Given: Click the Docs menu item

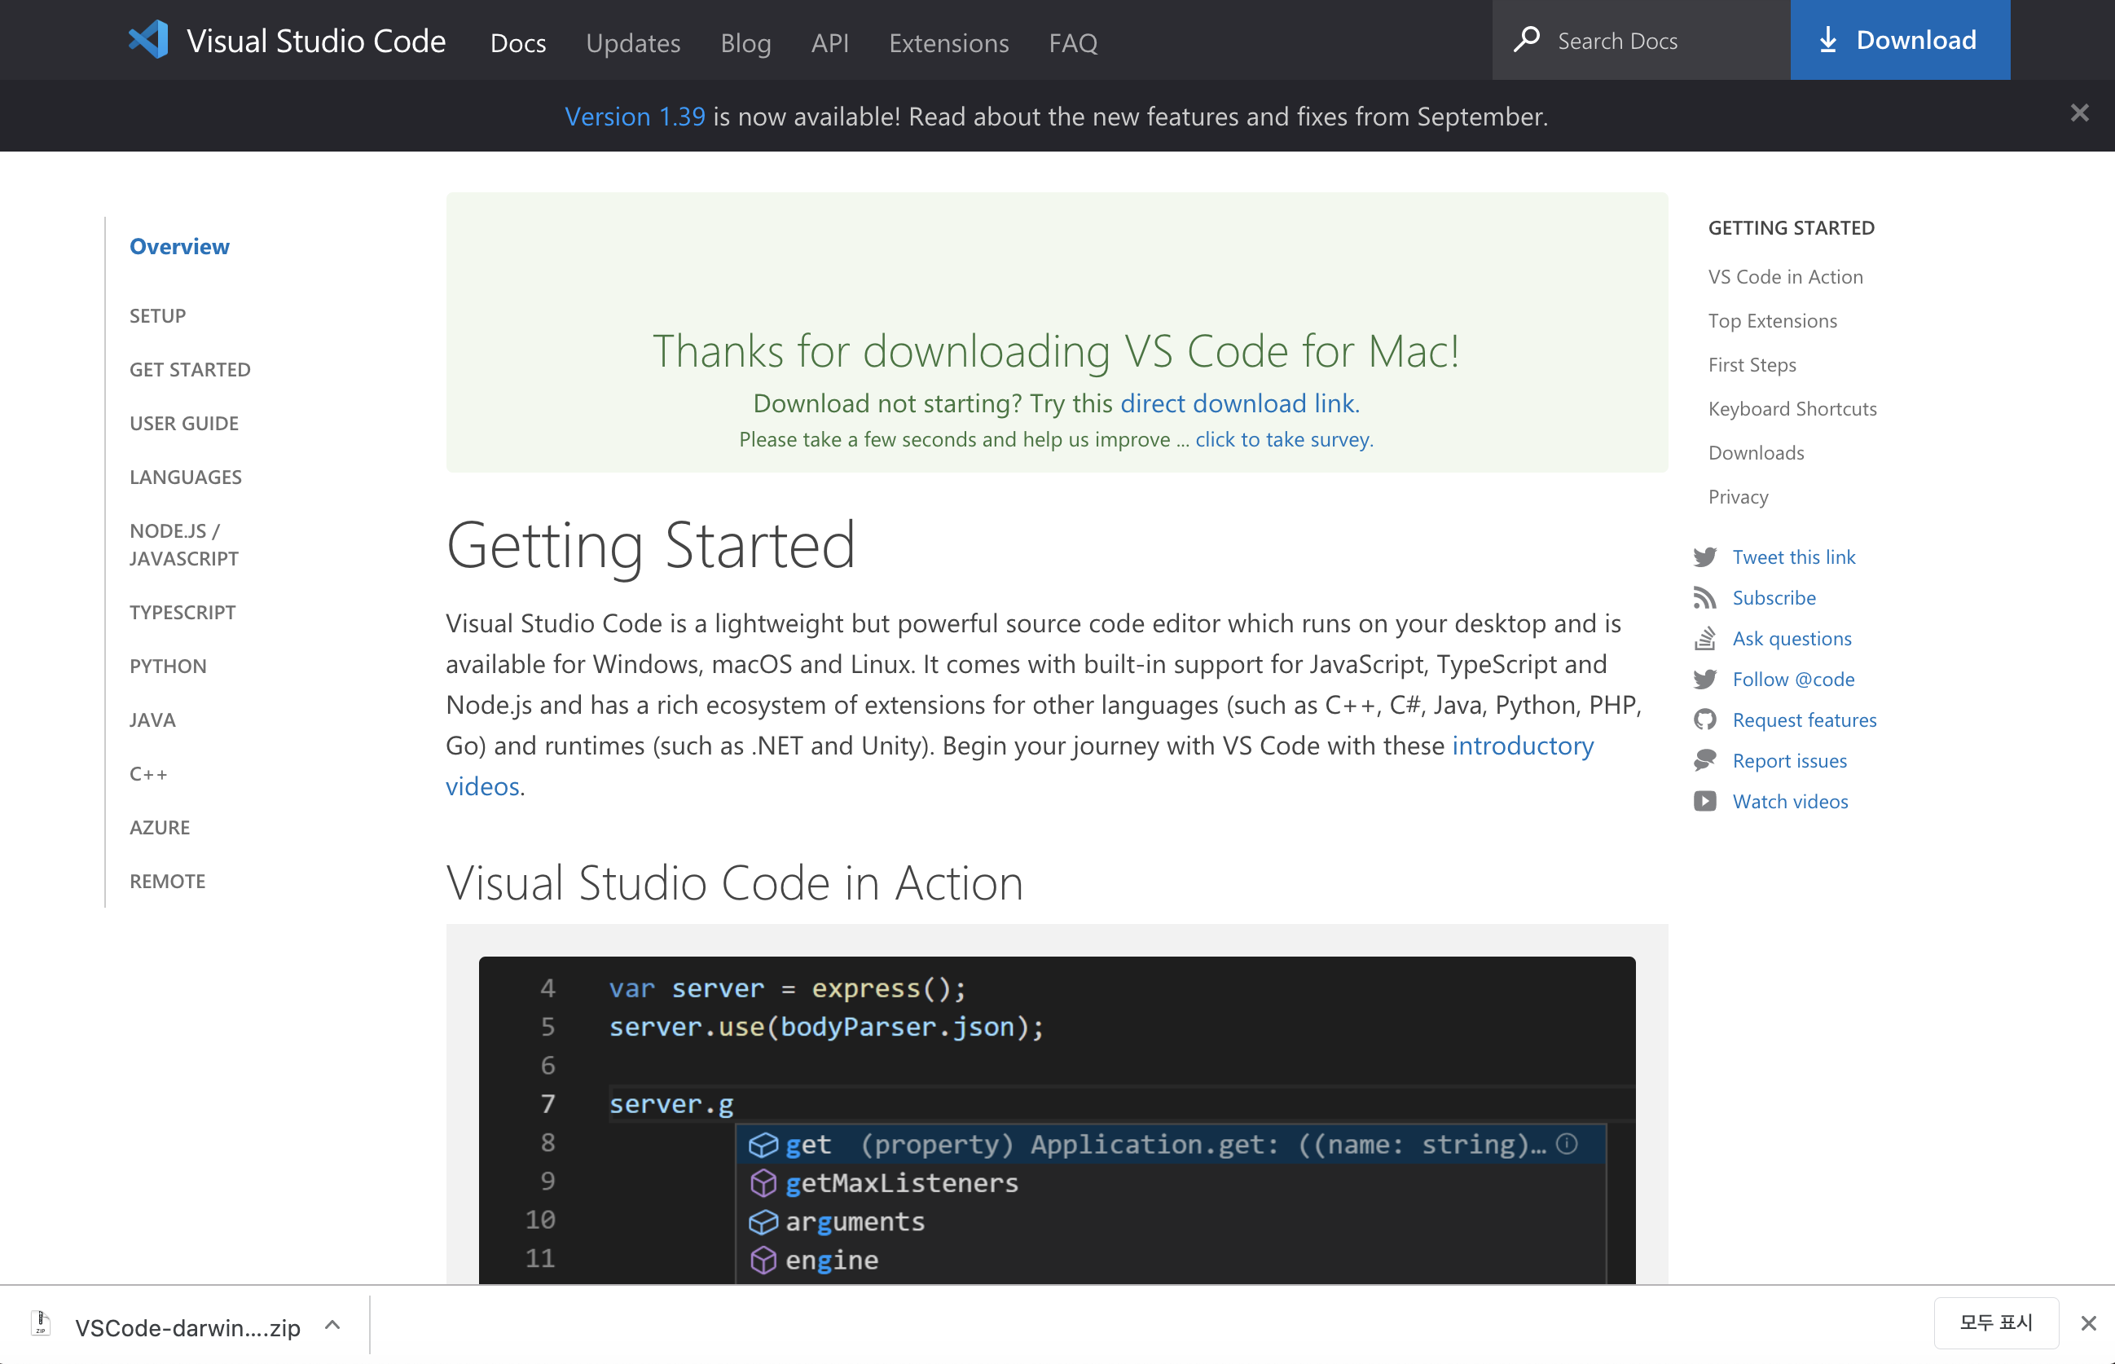Looking at the screenshot, I should pyautogui.click(x=517, y=42).
